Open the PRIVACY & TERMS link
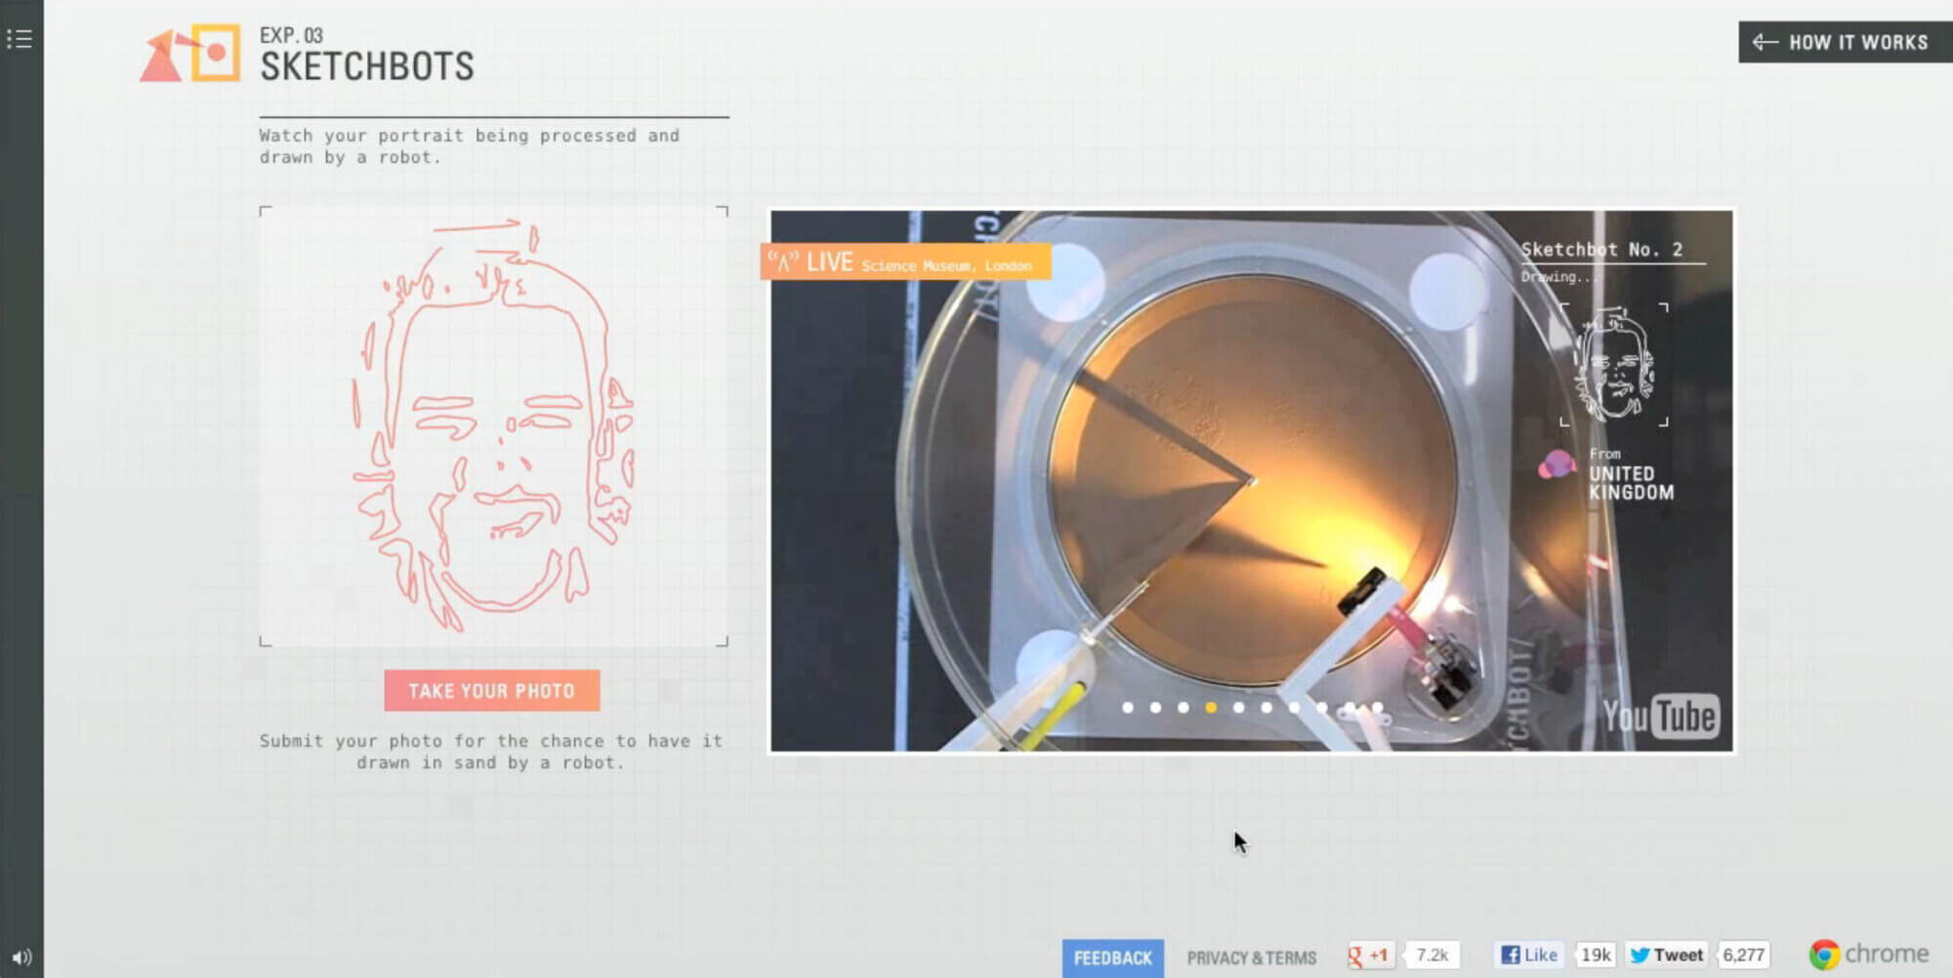This screenshot has width=1953, height=978. coord(1252,958)
